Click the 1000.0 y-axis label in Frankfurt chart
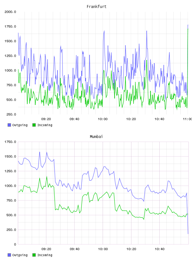Screen dimensions: 193x260 point(10,70)
